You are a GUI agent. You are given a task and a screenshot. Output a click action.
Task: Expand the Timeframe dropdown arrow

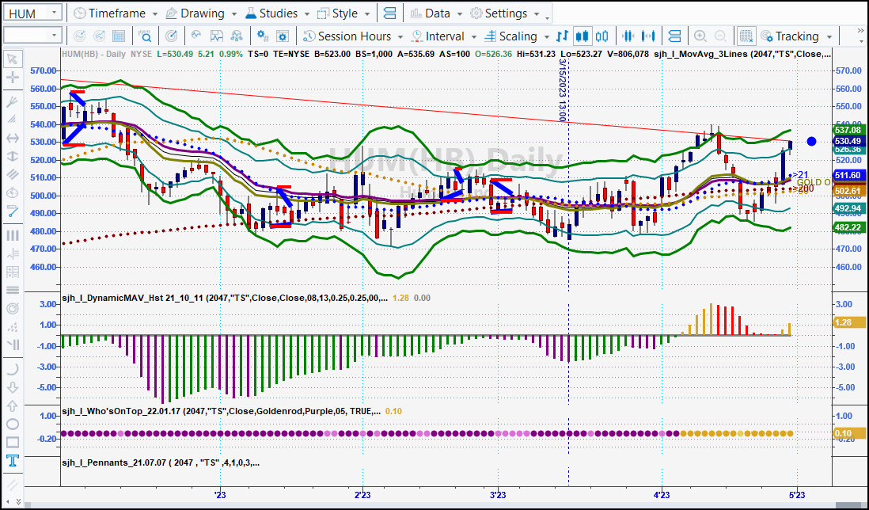click(154, 14)
